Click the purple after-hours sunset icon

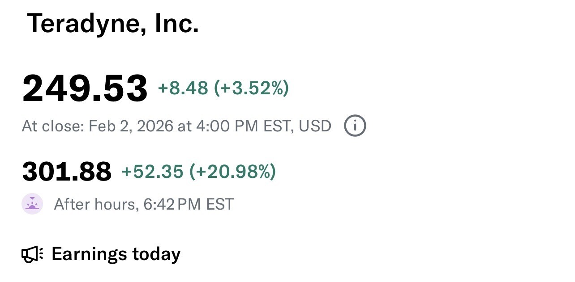32,204
